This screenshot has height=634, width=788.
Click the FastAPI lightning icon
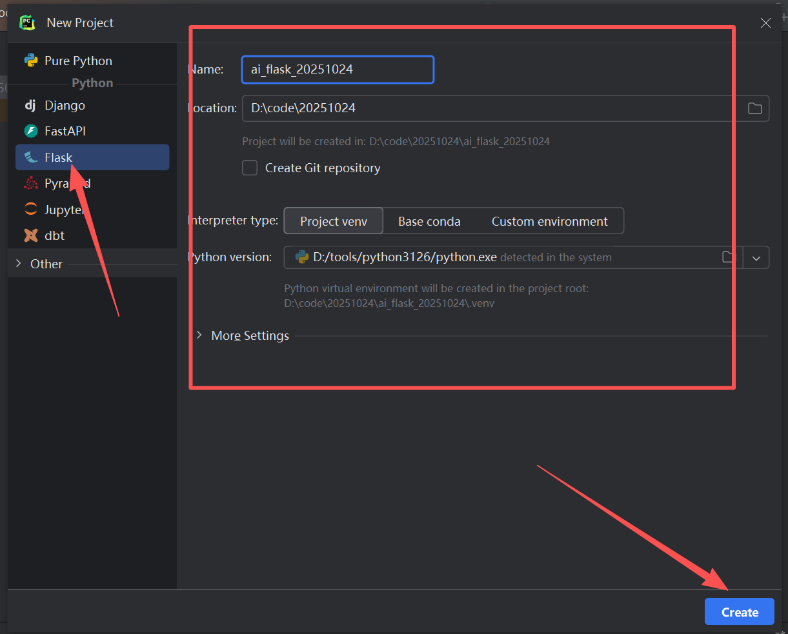30,131
